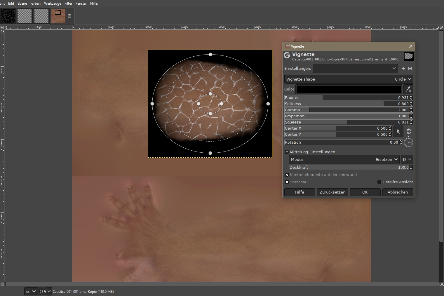Uncheck the Vorschau preview checkbox

(287, 182)
